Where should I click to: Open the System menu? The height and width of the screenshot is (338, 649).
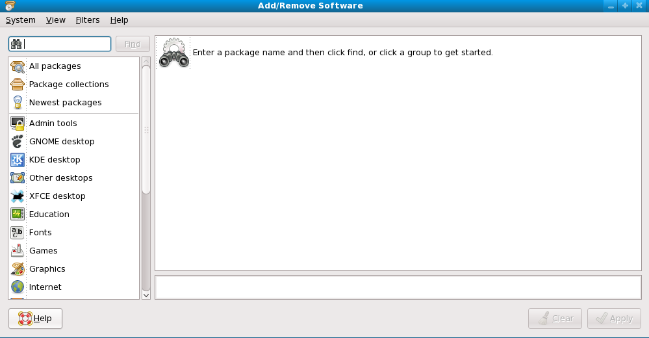click(21, 20)
